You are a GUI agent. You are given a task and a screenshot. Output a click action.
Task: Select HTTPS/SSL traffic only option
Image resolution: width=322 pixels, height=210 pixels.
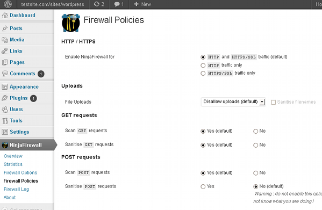[203, 73]
